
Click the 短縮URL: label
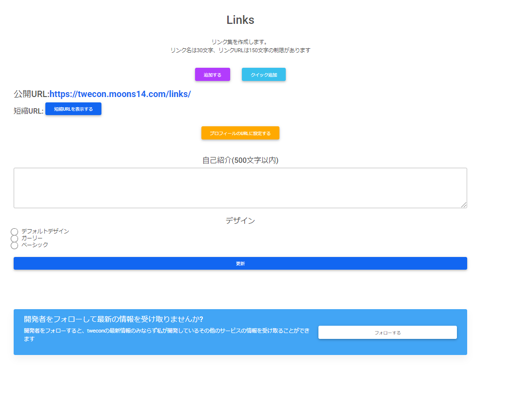(28, 111)
